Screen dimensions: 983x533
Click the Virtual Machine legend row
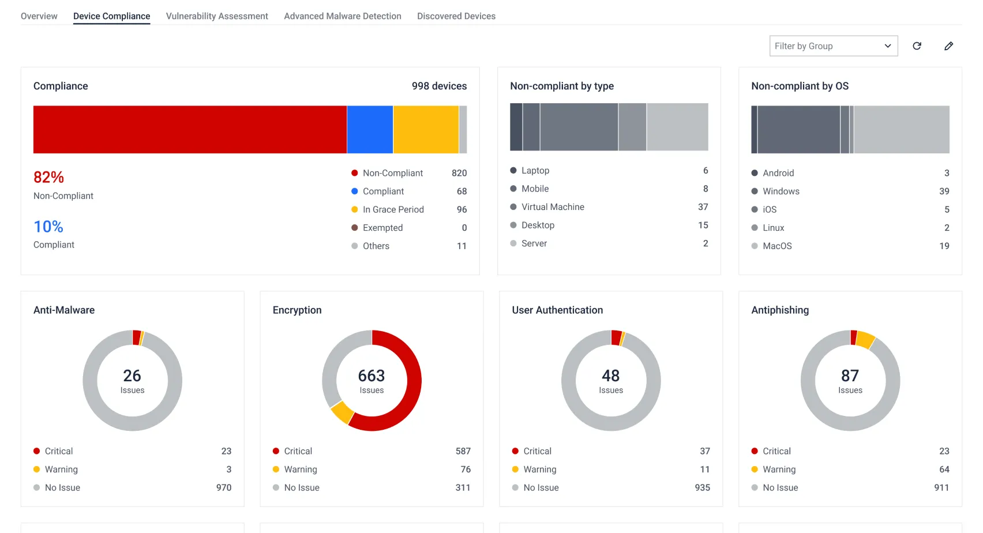(x=609, y=207)
